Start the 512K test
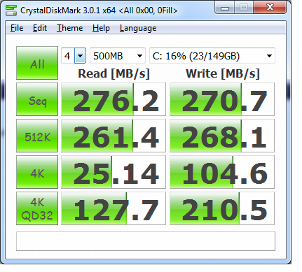The image size is (302, 272). 37,136
